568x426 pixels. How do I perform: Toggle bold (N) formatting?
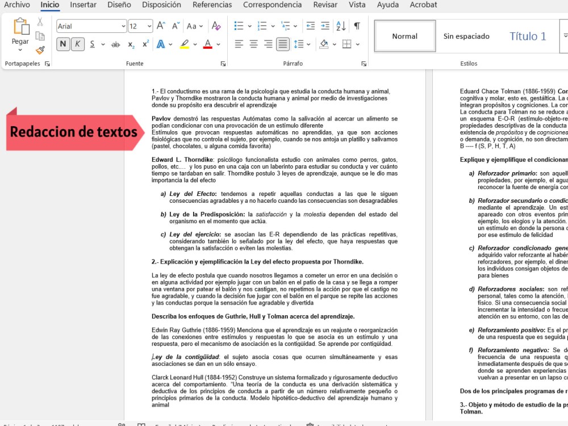pyautogui.click(x=63, y=44)
